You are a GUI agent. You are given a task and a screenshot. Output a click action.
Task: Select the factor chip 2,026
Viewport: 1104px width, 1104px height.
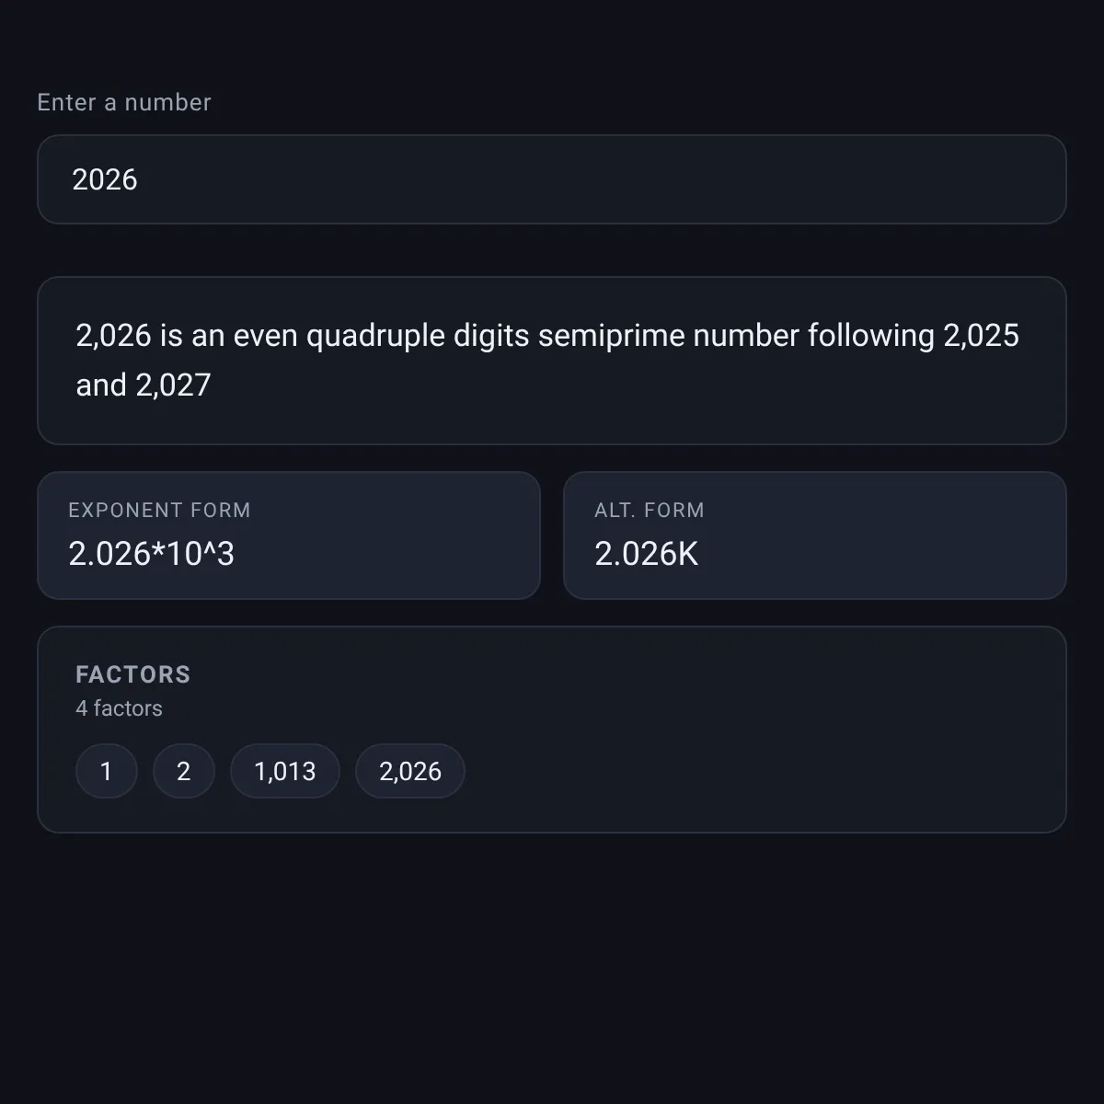tap(410, 771)
